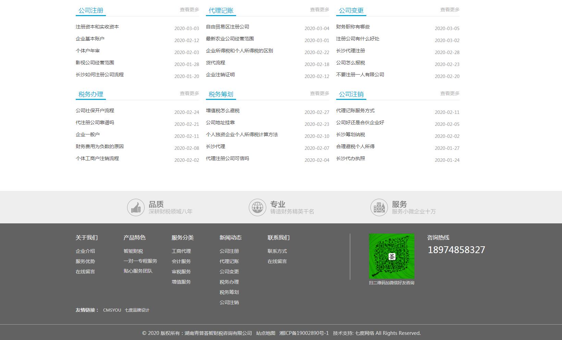Open article 增值税怎么避税
Image resolution: width=562 pixels, height=340 pixels.
[223, 110]
